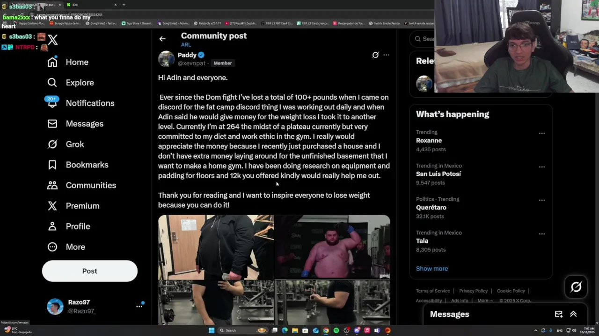Click the Paddy display name
The height and width of the screenshot is (336, 599).
coord(187,55)
